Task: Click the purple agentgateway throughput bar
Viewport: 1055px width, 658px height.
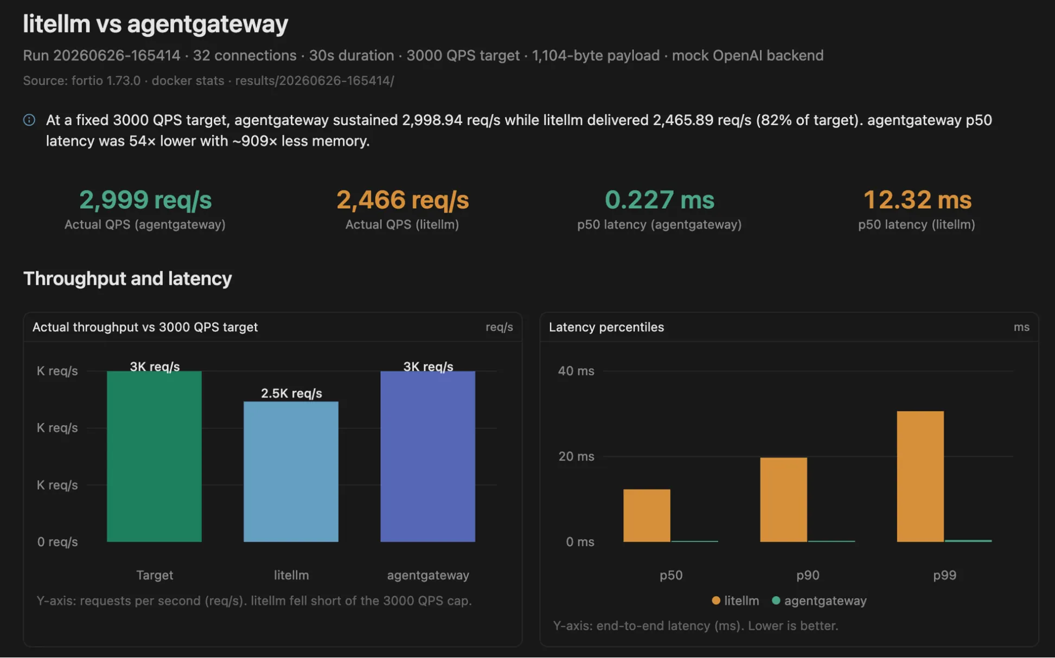Action: click(x=427, y=456)
